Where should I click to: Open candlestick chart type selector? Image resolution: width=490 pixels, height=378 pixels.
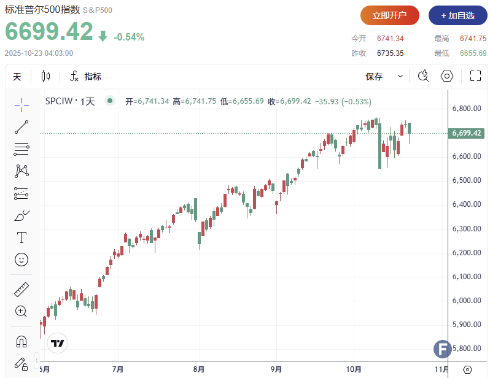pyautogui.click(x=45, y=77)
